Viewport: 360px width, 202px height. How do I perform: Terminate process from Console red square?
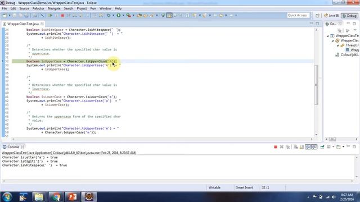(x=276, y=147)
